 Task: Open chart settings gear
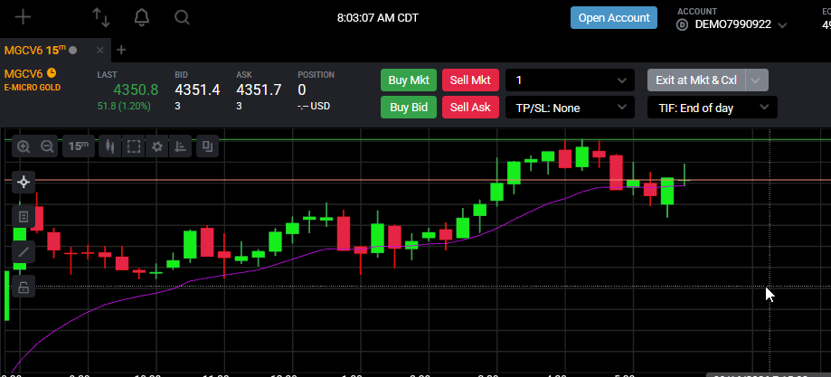click(x=156, y=146)
